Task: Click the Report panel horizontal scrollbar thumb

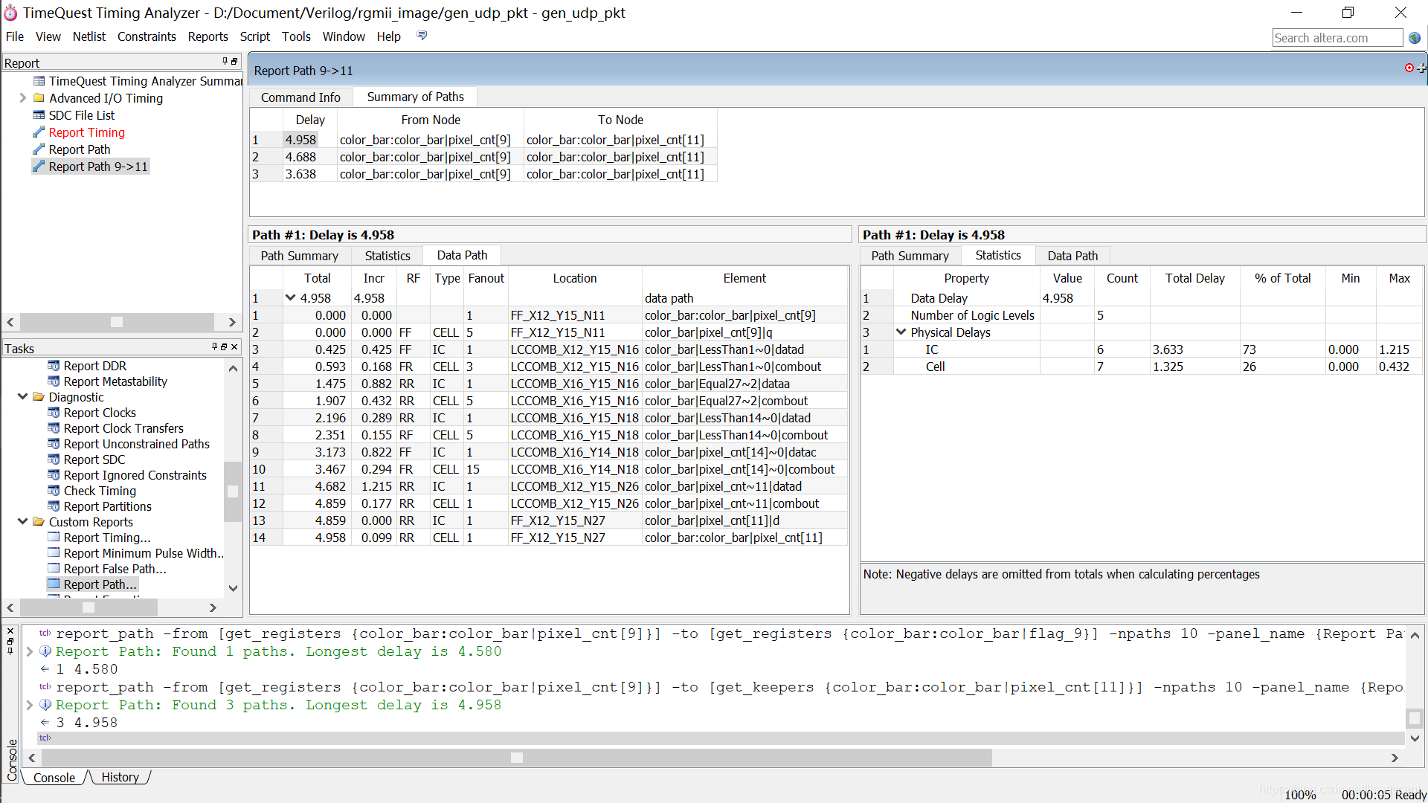Action: point(117,322)
